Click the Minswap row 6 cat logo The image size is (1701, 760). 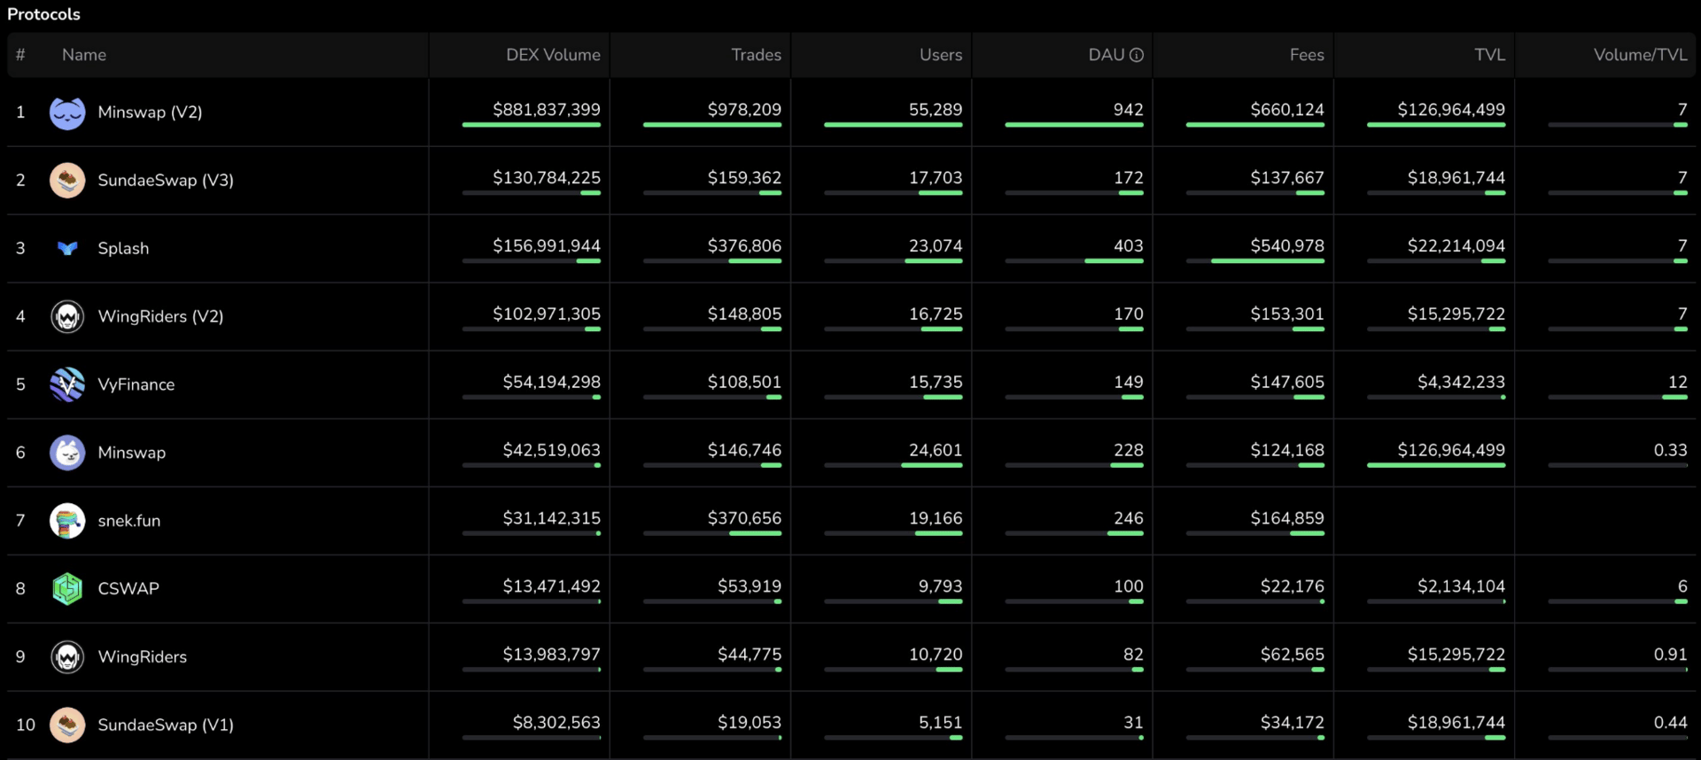point(67,453)
